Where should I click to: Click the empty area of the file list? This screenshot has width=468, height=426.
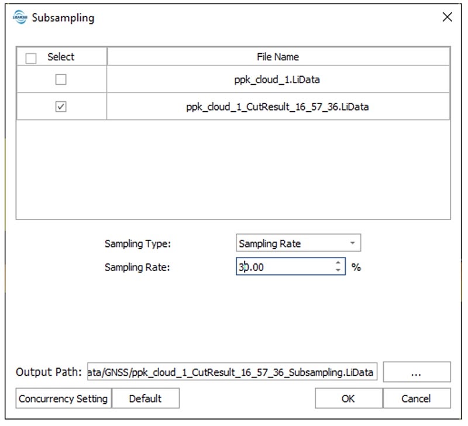(233, 170)
